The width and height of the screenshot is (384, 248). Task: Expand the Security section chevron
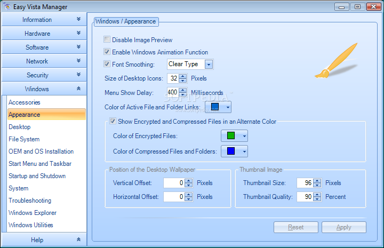pyautogui.click(x=78, y=75)
